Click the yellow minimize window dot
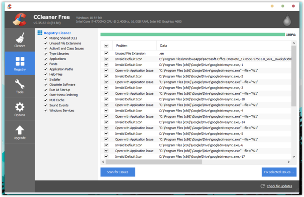 pyautogui.click(x=272, y=6)
